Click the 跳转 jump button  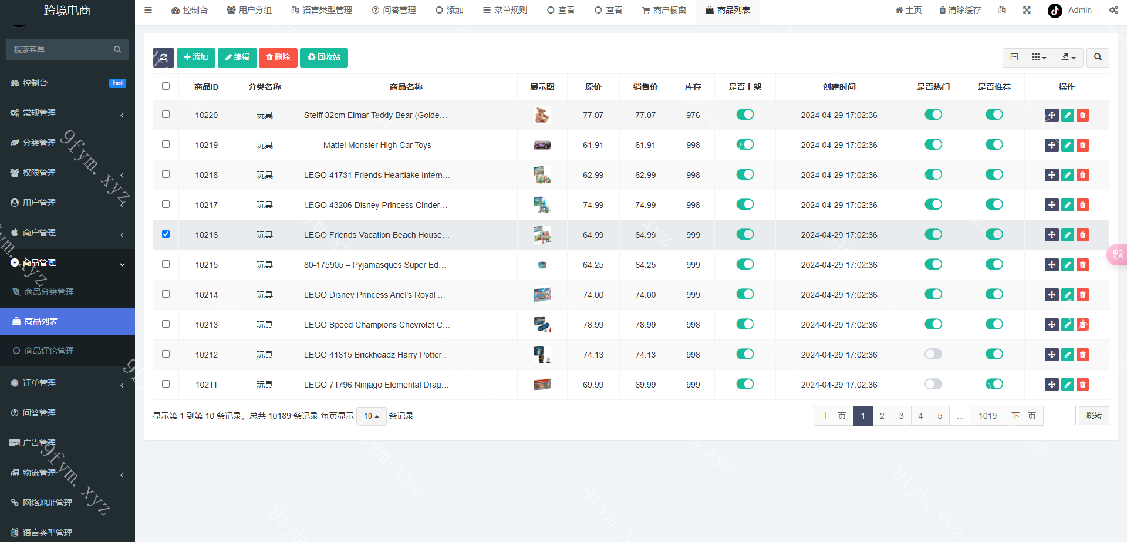pos(1094,416)
